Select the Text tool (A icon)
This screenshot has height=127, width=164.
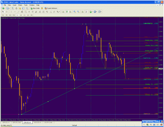click(x=29, y=12)
